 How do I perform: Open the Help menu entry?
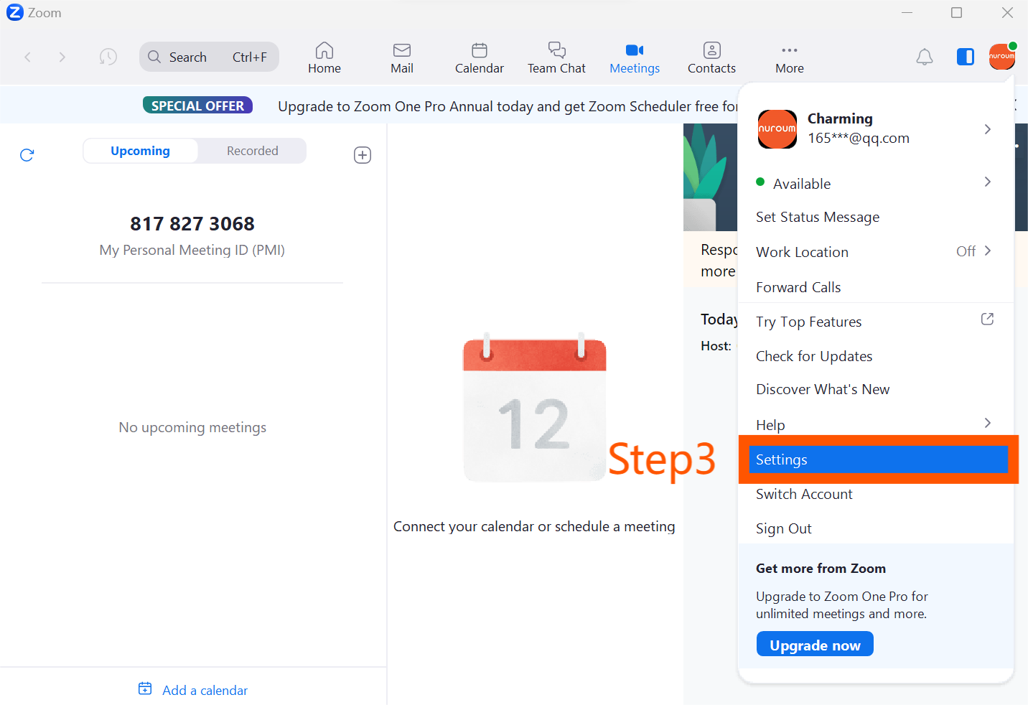click(x=770, y=425)
